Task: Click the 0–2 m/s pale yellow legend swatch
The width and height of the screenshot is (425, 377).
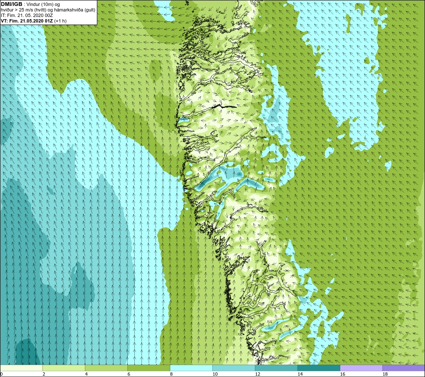Action: point(21,368)
